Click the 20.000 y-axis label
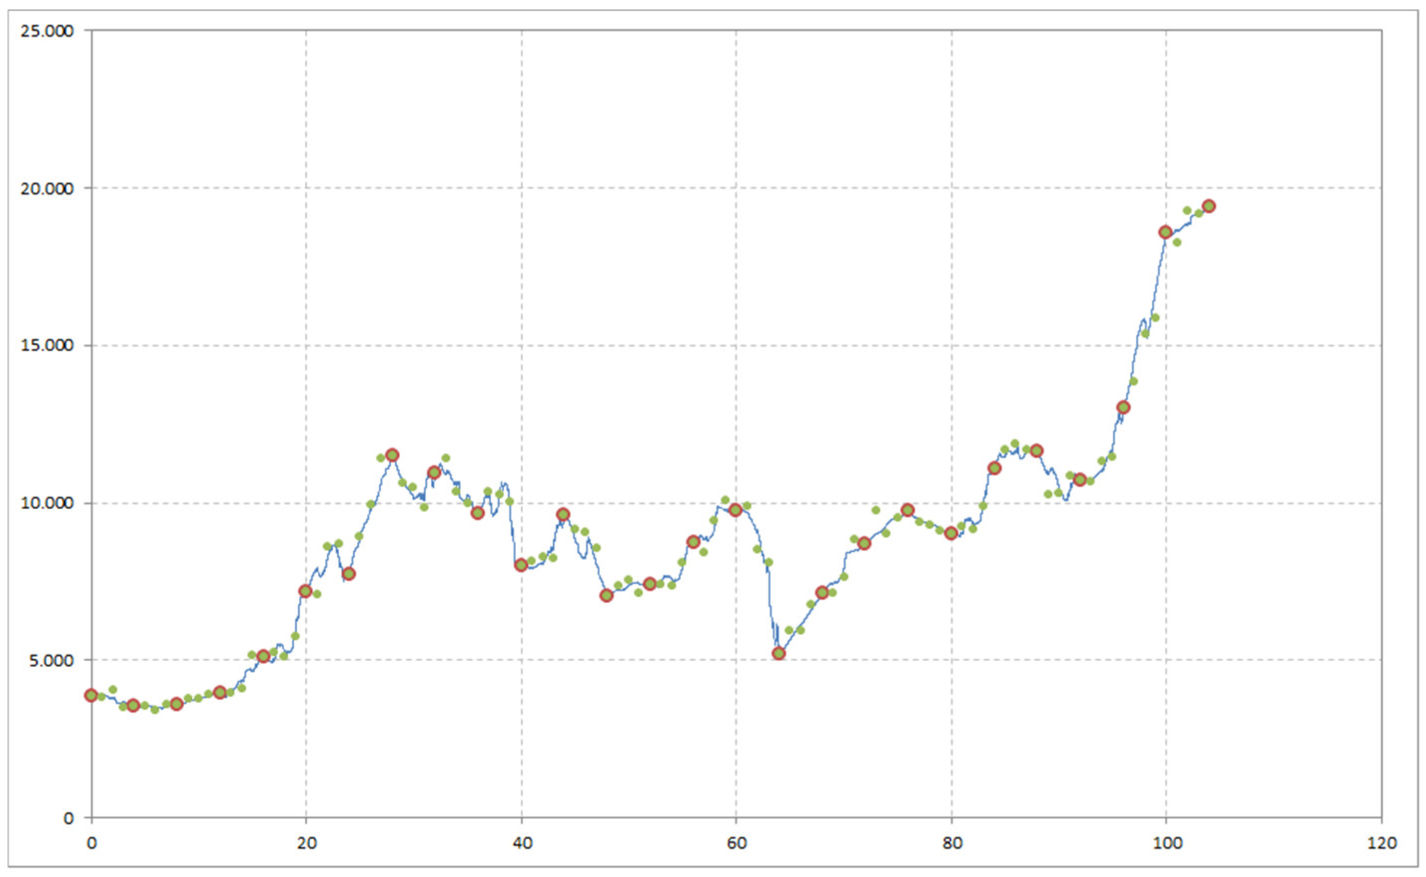The image size is (1426, 877). (x=47, y=189)
